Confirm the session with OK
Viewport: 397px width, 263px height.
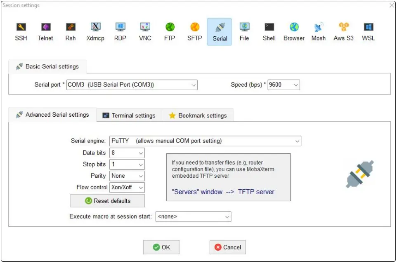coord(161,247)
